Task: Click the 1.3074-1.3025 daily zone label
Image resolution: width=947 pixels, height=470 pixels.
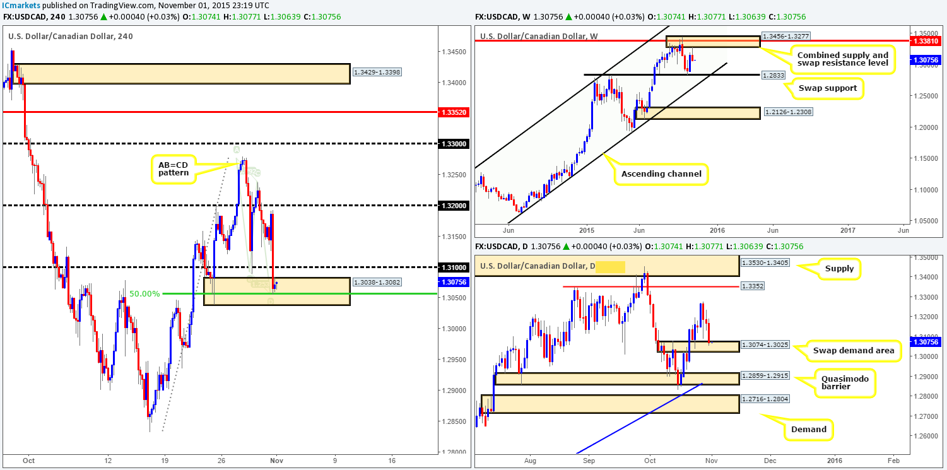Action: click(765, 346)
